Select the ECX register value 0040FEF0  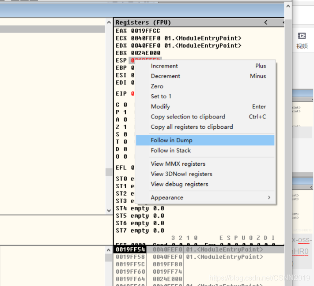click(146, 38)
